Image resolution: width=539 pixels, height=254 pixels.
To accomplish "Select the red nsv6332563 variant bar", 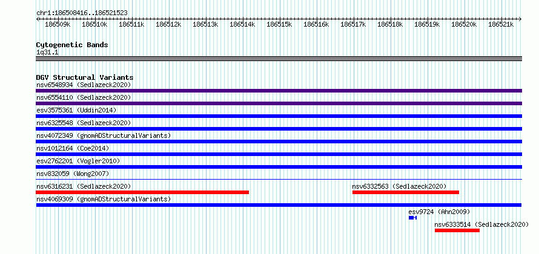I will point(406,192).
